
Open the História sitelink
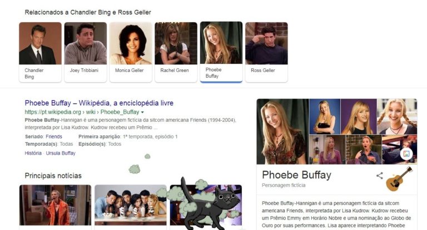[33, 153]
